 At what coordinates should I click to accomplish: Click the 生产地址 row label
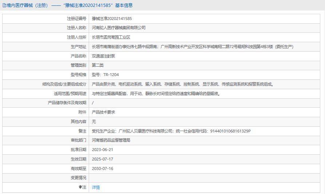pyautogui.click(x=79, y=47)
